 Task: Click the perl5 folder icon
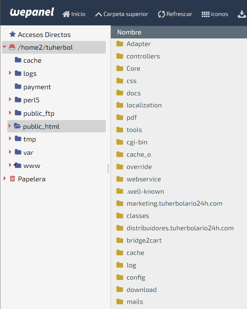pyautogui.click(x=18, y=100)
